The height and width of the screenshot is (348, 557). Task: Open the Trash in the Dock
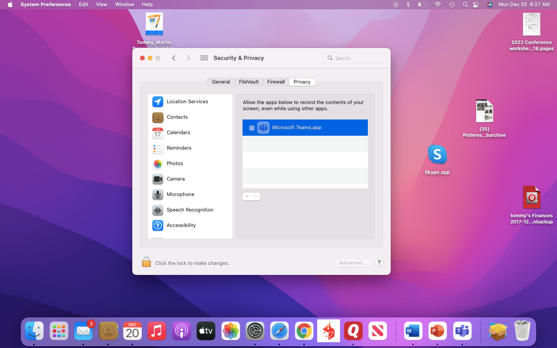click(x=522, y=331)
